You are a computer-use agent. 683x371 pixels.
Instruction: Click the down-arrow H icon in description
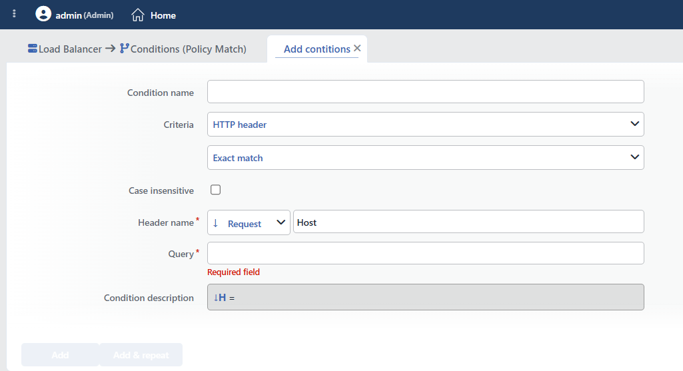pyautogui.click(x=219, y=298)
